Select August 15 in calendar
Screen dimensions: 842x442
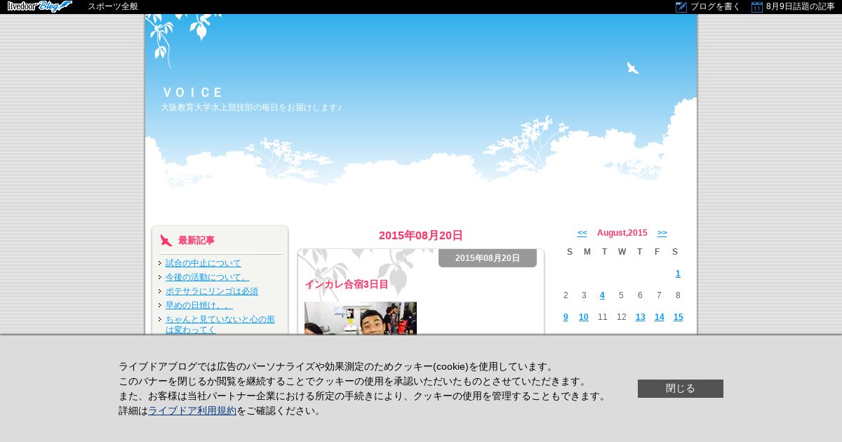pos(679,317)
